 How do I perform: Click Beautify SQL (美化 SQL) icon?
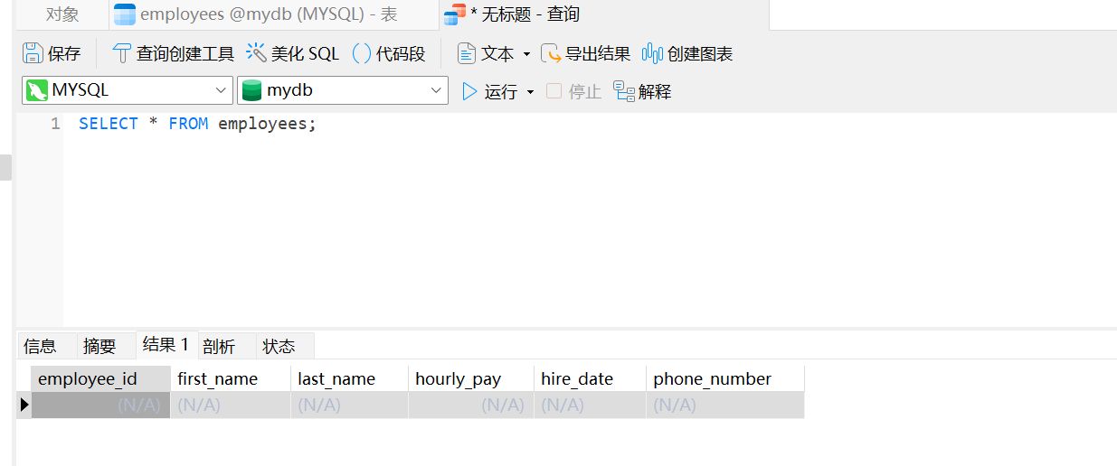pyautogui.click(x=257, y=54)
